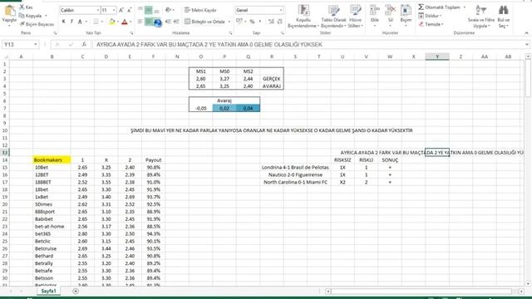Select the bet365 cell

(x=52, y=234)
